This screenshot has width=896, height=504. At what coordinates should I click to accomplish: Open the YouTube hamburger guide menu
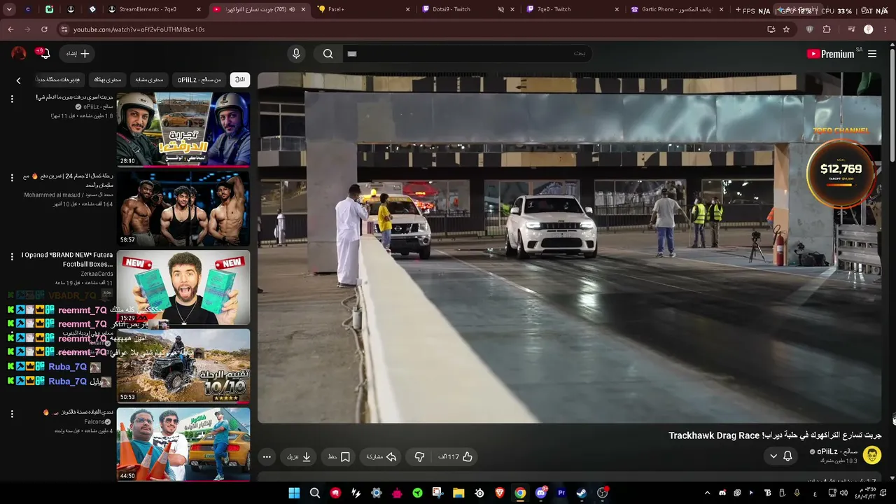872,54
